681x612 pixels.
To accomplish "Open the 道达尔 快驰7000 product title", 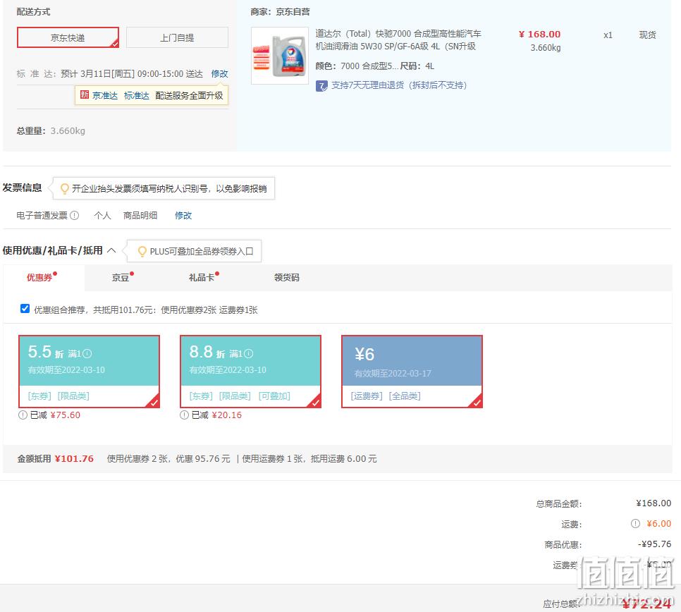I will pyautogui.click(x=398, y=40).
